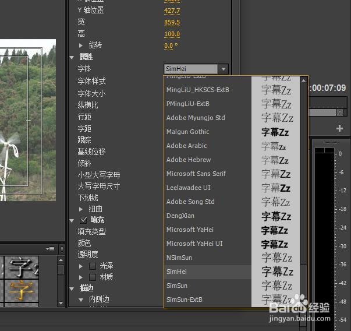
Task: Expand the 旋转 rotation property
Action: 81,45
